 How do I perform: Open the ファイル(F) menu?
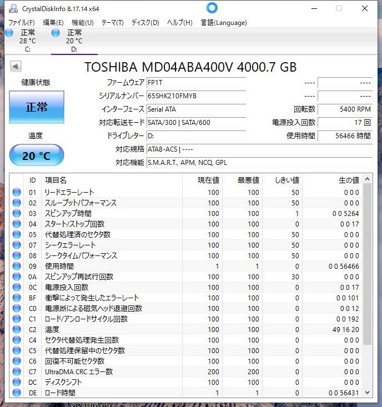tap(22, 23)
